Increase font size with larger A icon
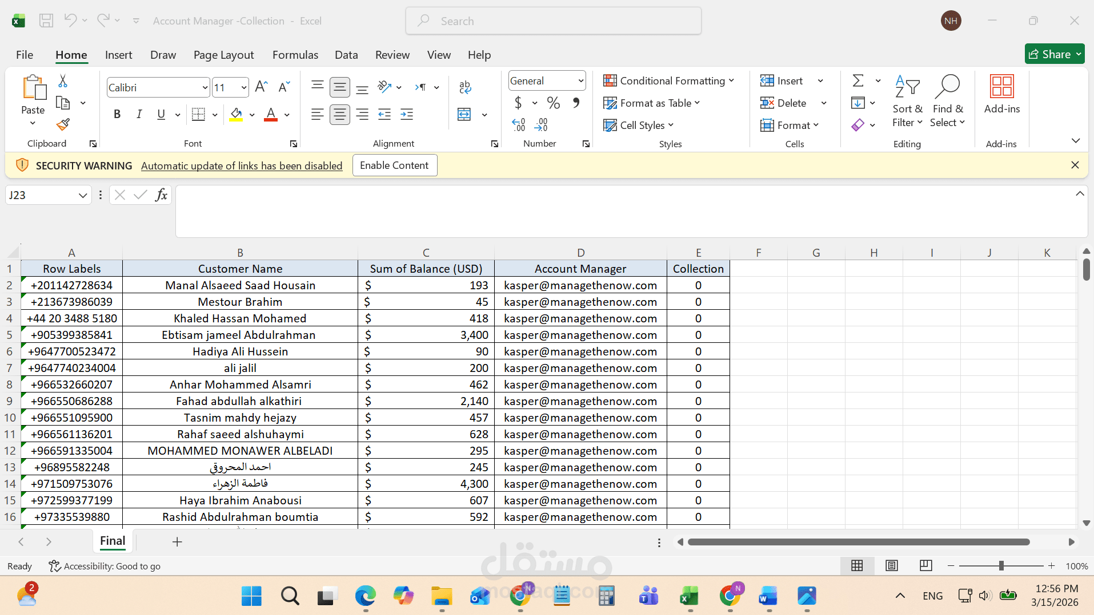The height and width of the screenshot is (615, 1094). tap(261, 87)
